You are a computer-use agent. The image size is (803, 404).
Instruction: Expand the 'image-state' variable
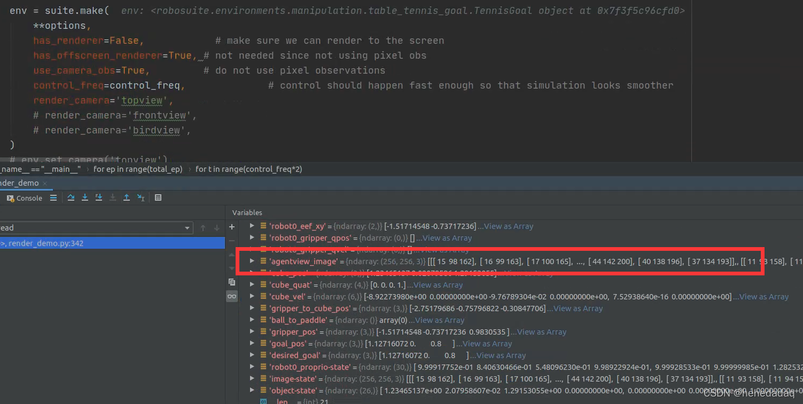252,379
